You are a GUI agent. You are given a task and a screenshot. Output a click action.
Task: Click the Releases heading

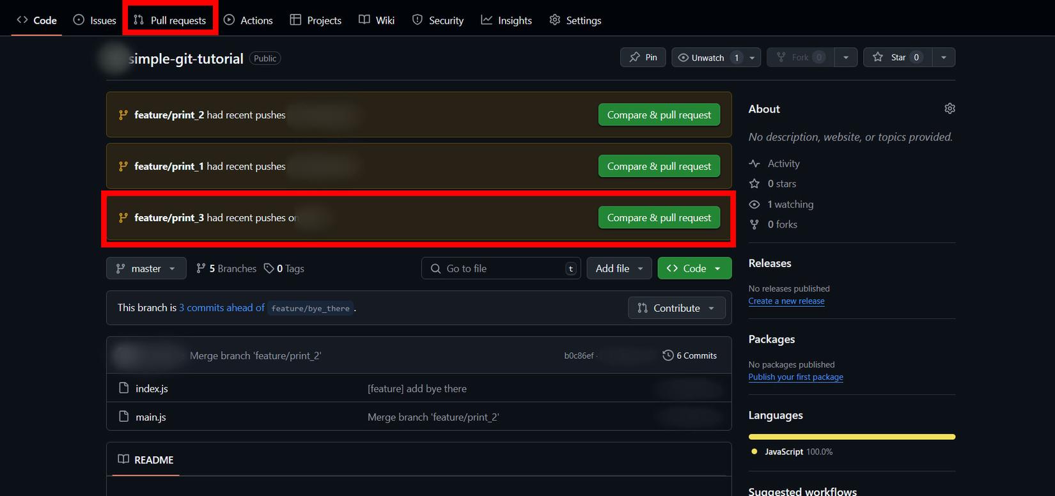point(770,263)
